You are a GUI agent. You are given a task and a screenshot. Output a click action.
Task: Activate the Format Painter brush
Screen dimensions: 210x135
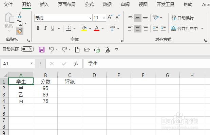[20, 31]
